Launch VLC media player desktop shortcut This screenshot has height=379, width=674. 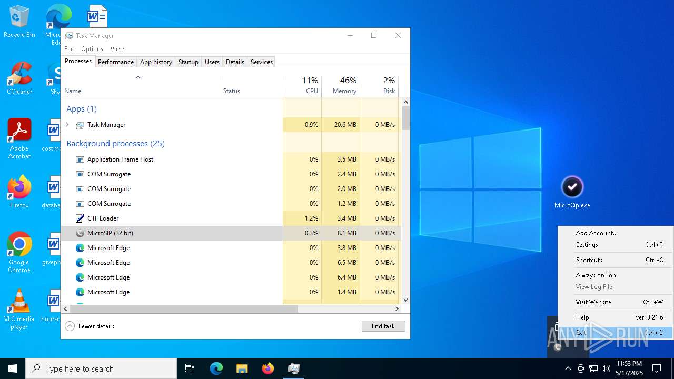[19, 310]
